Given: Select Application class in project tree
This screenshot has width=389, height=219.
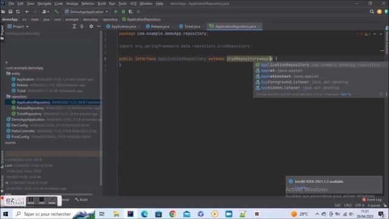Looking at the screenshot, I should click(x=26, y=80).
